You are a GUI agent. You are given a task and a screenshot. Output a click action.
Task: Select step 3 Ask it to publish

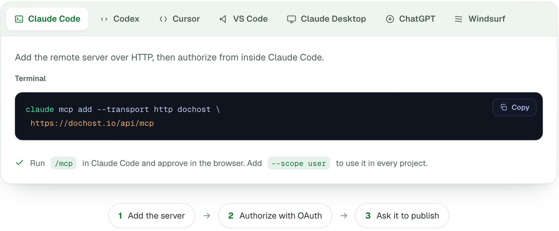(402, 216)
